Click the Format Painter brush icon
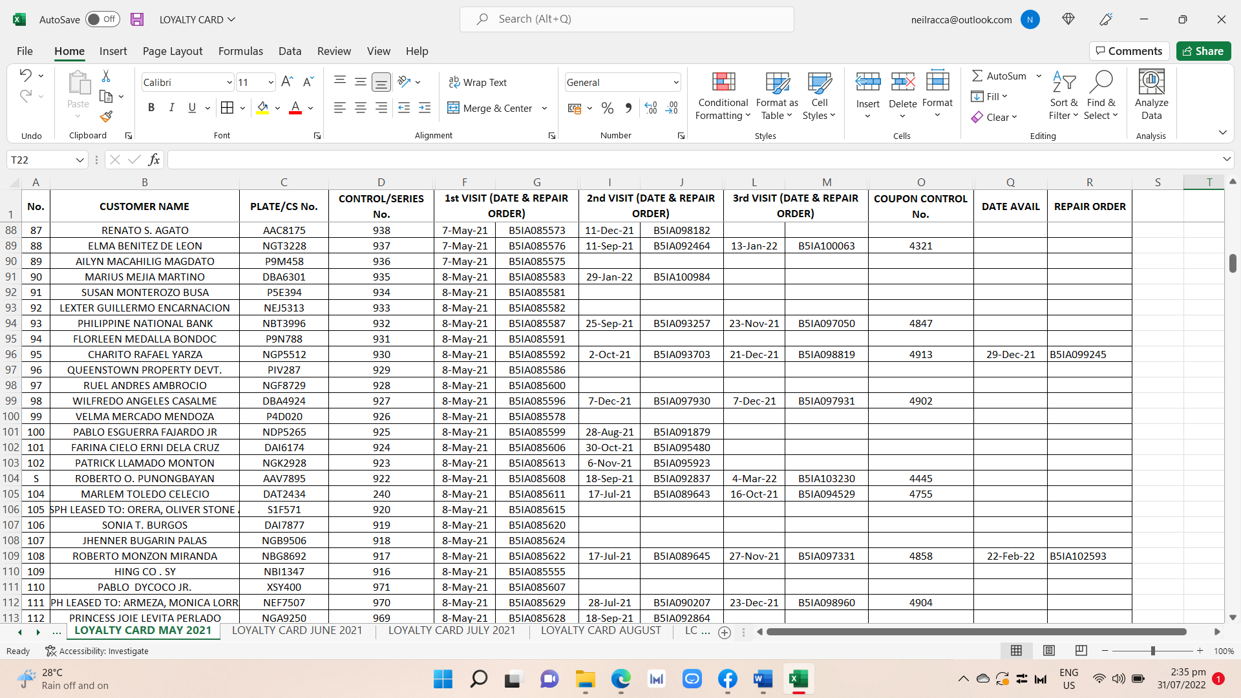 coord(106,117)
